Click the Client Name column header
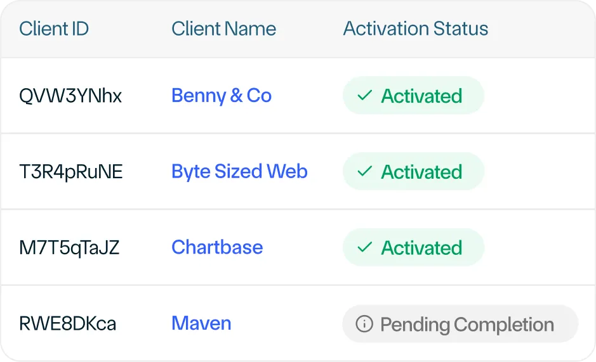Screen dimensions: 596x362 click(223, 29)
